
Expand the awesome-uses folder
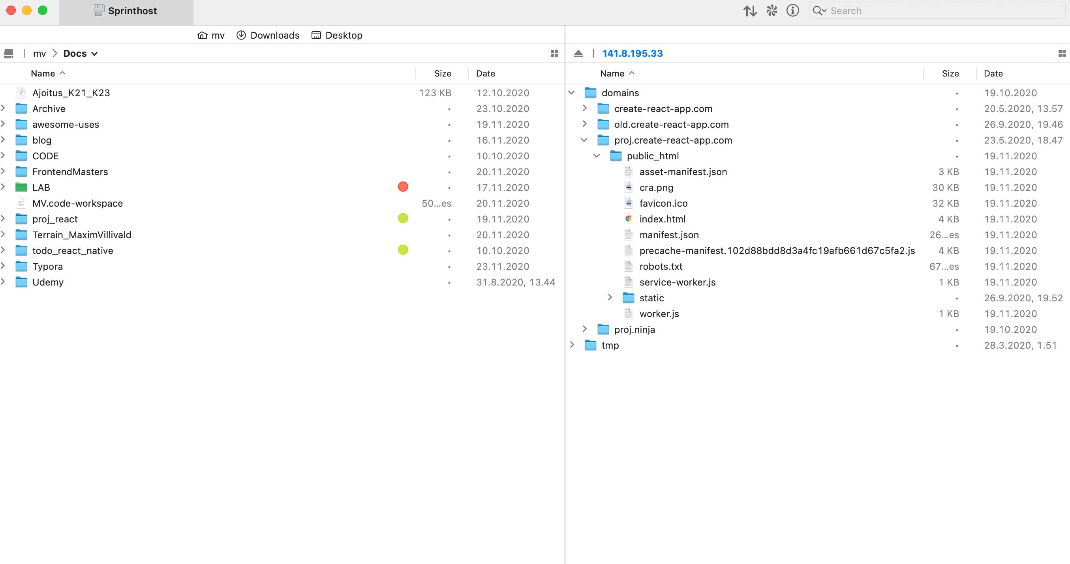(3, 124)
